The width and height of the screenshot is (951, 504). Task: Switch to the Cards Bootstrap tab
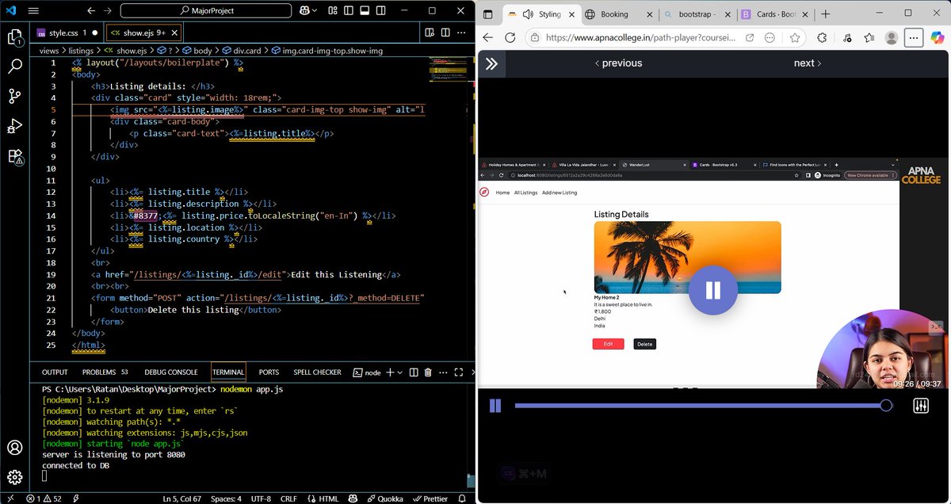tap(774, 14)
